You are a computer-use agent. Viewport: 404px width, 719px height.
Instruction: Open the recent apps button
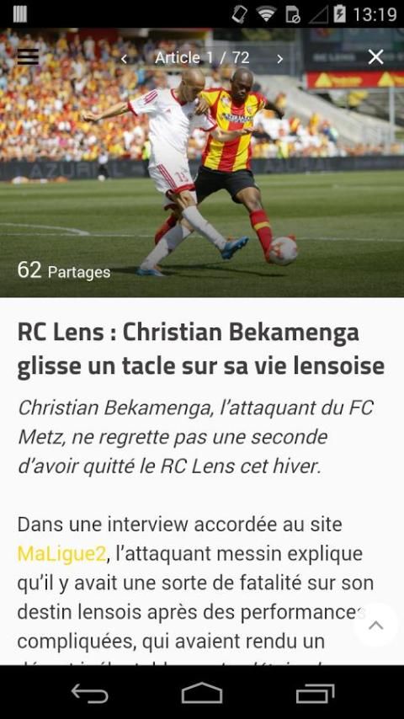click(315, 693)
